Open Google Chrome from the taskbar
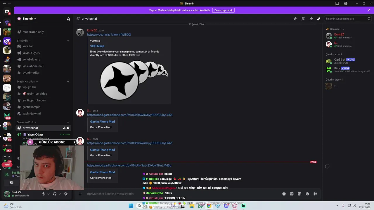Image resolution: width=374 pixels, height=210 pixels. point(209,206)
